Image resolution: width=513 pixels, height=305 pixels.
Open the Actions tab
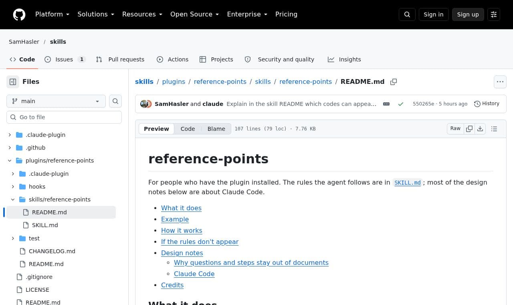(172, 59)
